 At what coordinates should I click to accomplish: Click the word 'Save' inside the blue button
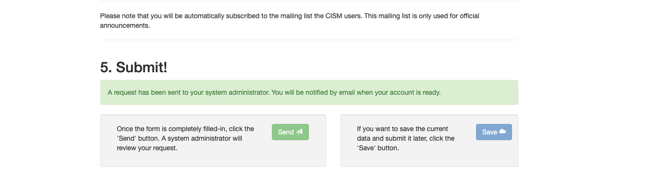[489, 132]
